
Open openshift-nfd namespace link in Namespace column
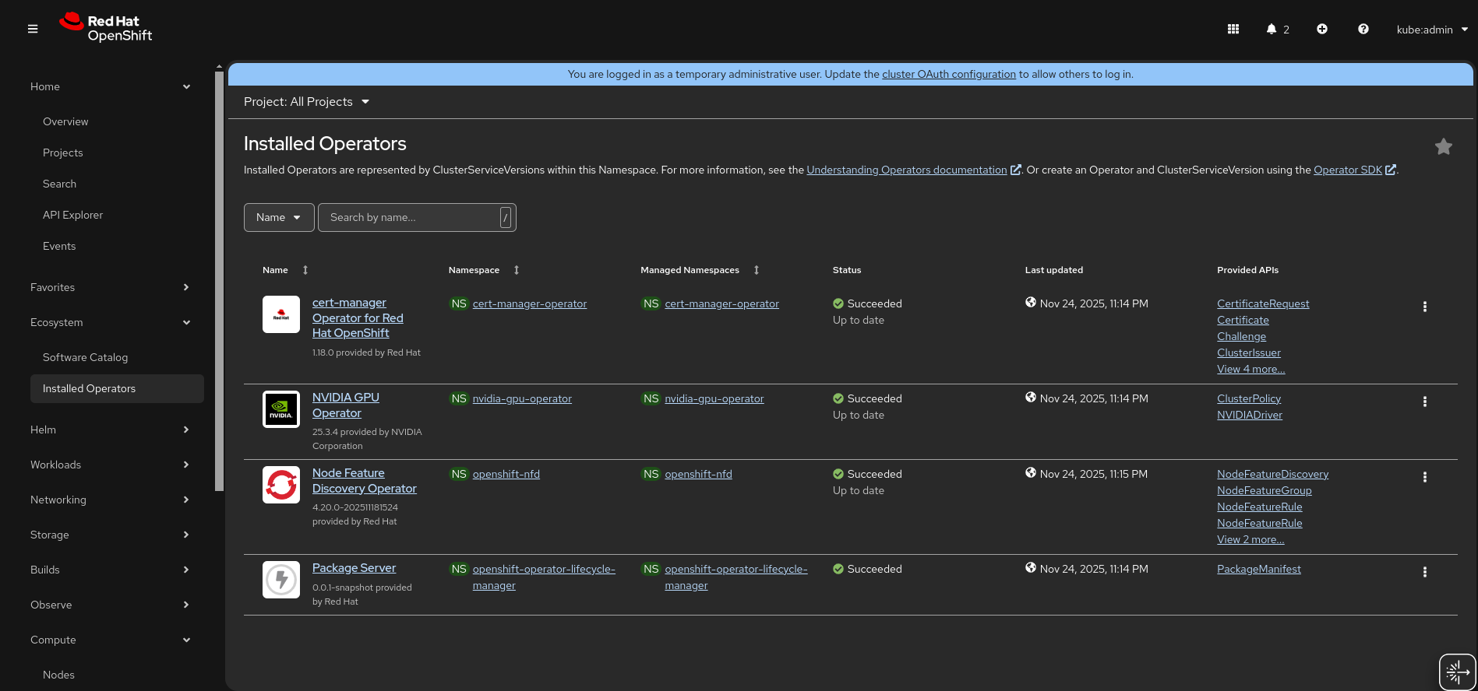tap(506, 474)
